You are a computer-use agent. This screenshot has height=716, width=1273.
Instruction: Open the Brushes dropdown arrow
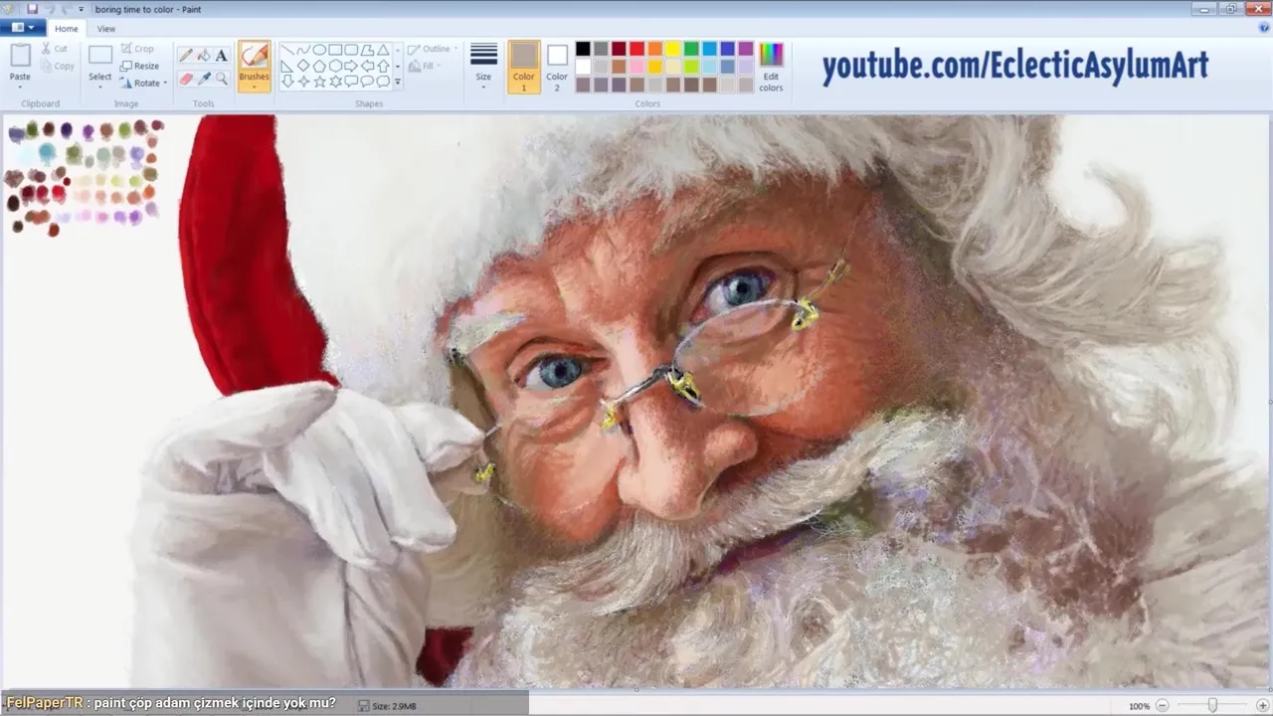(254, 87)
